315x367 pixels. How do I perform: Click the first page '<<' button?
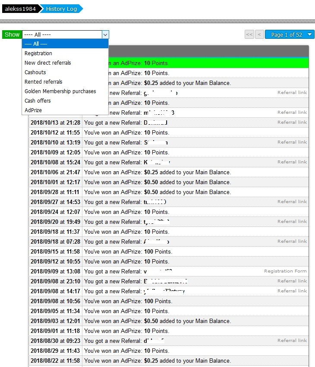coord(249,35)
